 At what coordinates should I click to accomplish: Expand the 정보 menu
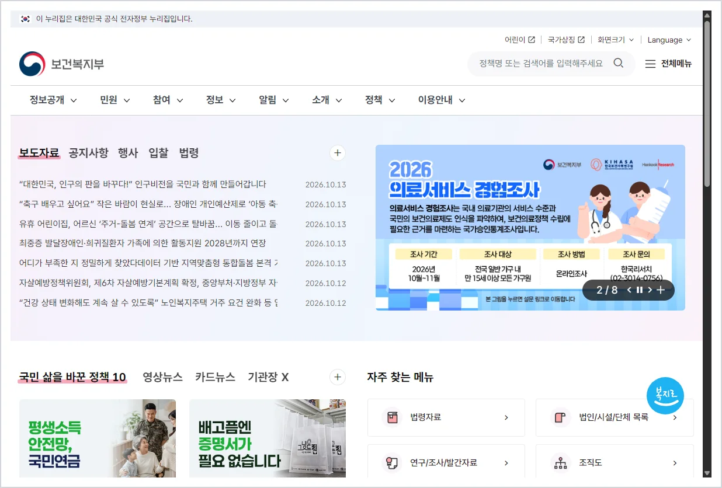221,100
